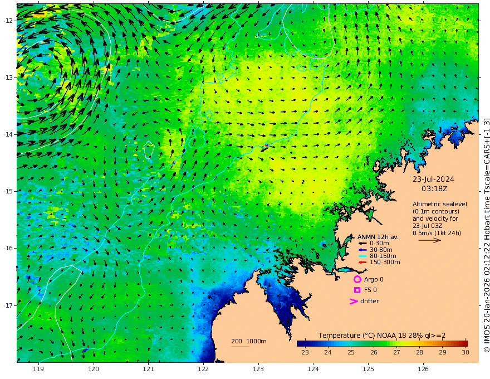
Task: Click the '(0.1m contours)' text
Action: coord(436,211)
